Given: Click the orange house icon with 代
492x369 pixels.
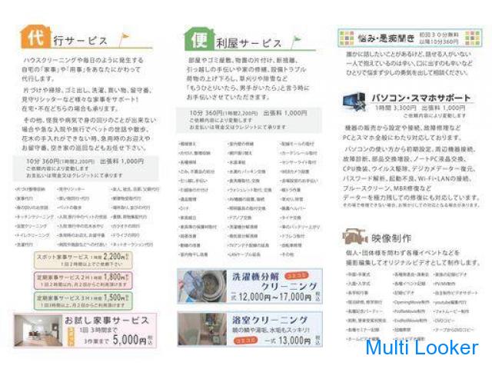Looking at the screenshot, I should point(35,38).
